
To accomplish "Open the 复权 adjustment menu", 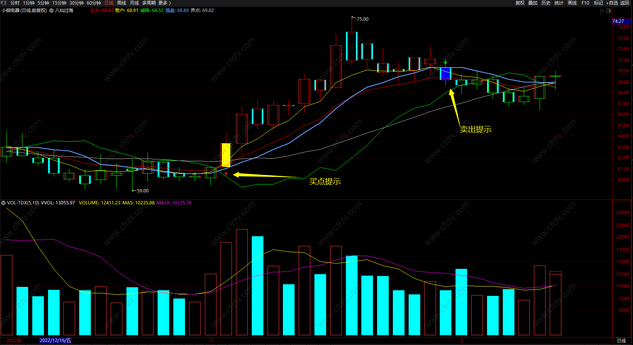I will (520, 3).
